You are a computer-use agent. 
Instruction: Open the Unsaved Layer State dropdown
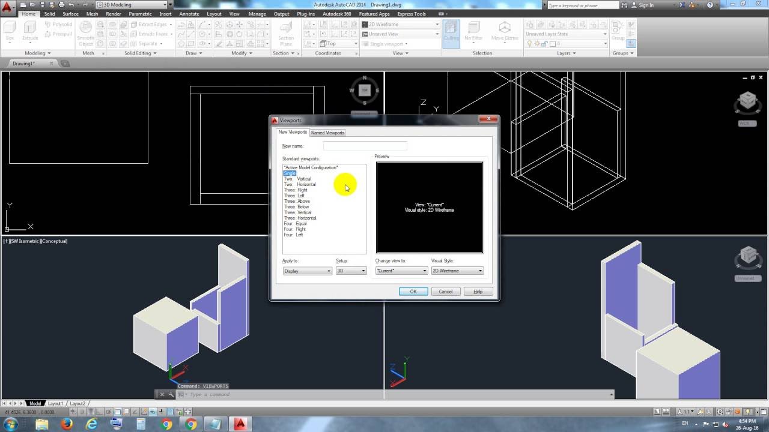(567, 34)
